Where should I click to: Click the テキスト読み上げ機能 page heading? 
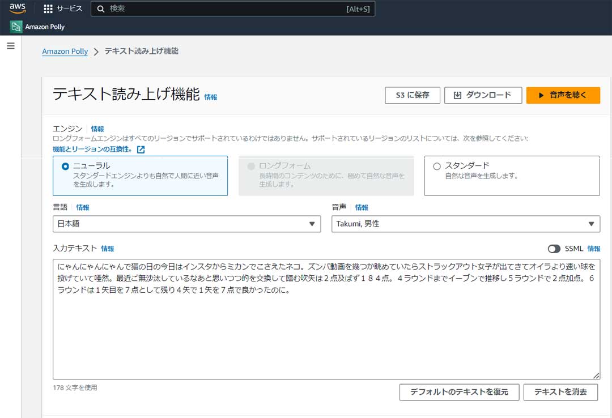(126, 94)
